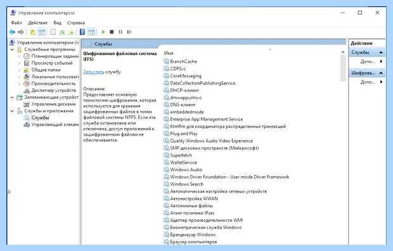Click the Export list toolbar icon
393x251 pixels.
click(x=71, y=32)
